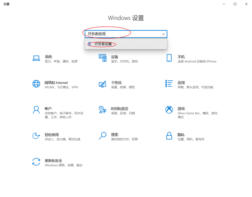The height and width of the screenshot is (197, 252).
Task: Open the Privacy lock icon
Action: point(169,136)
